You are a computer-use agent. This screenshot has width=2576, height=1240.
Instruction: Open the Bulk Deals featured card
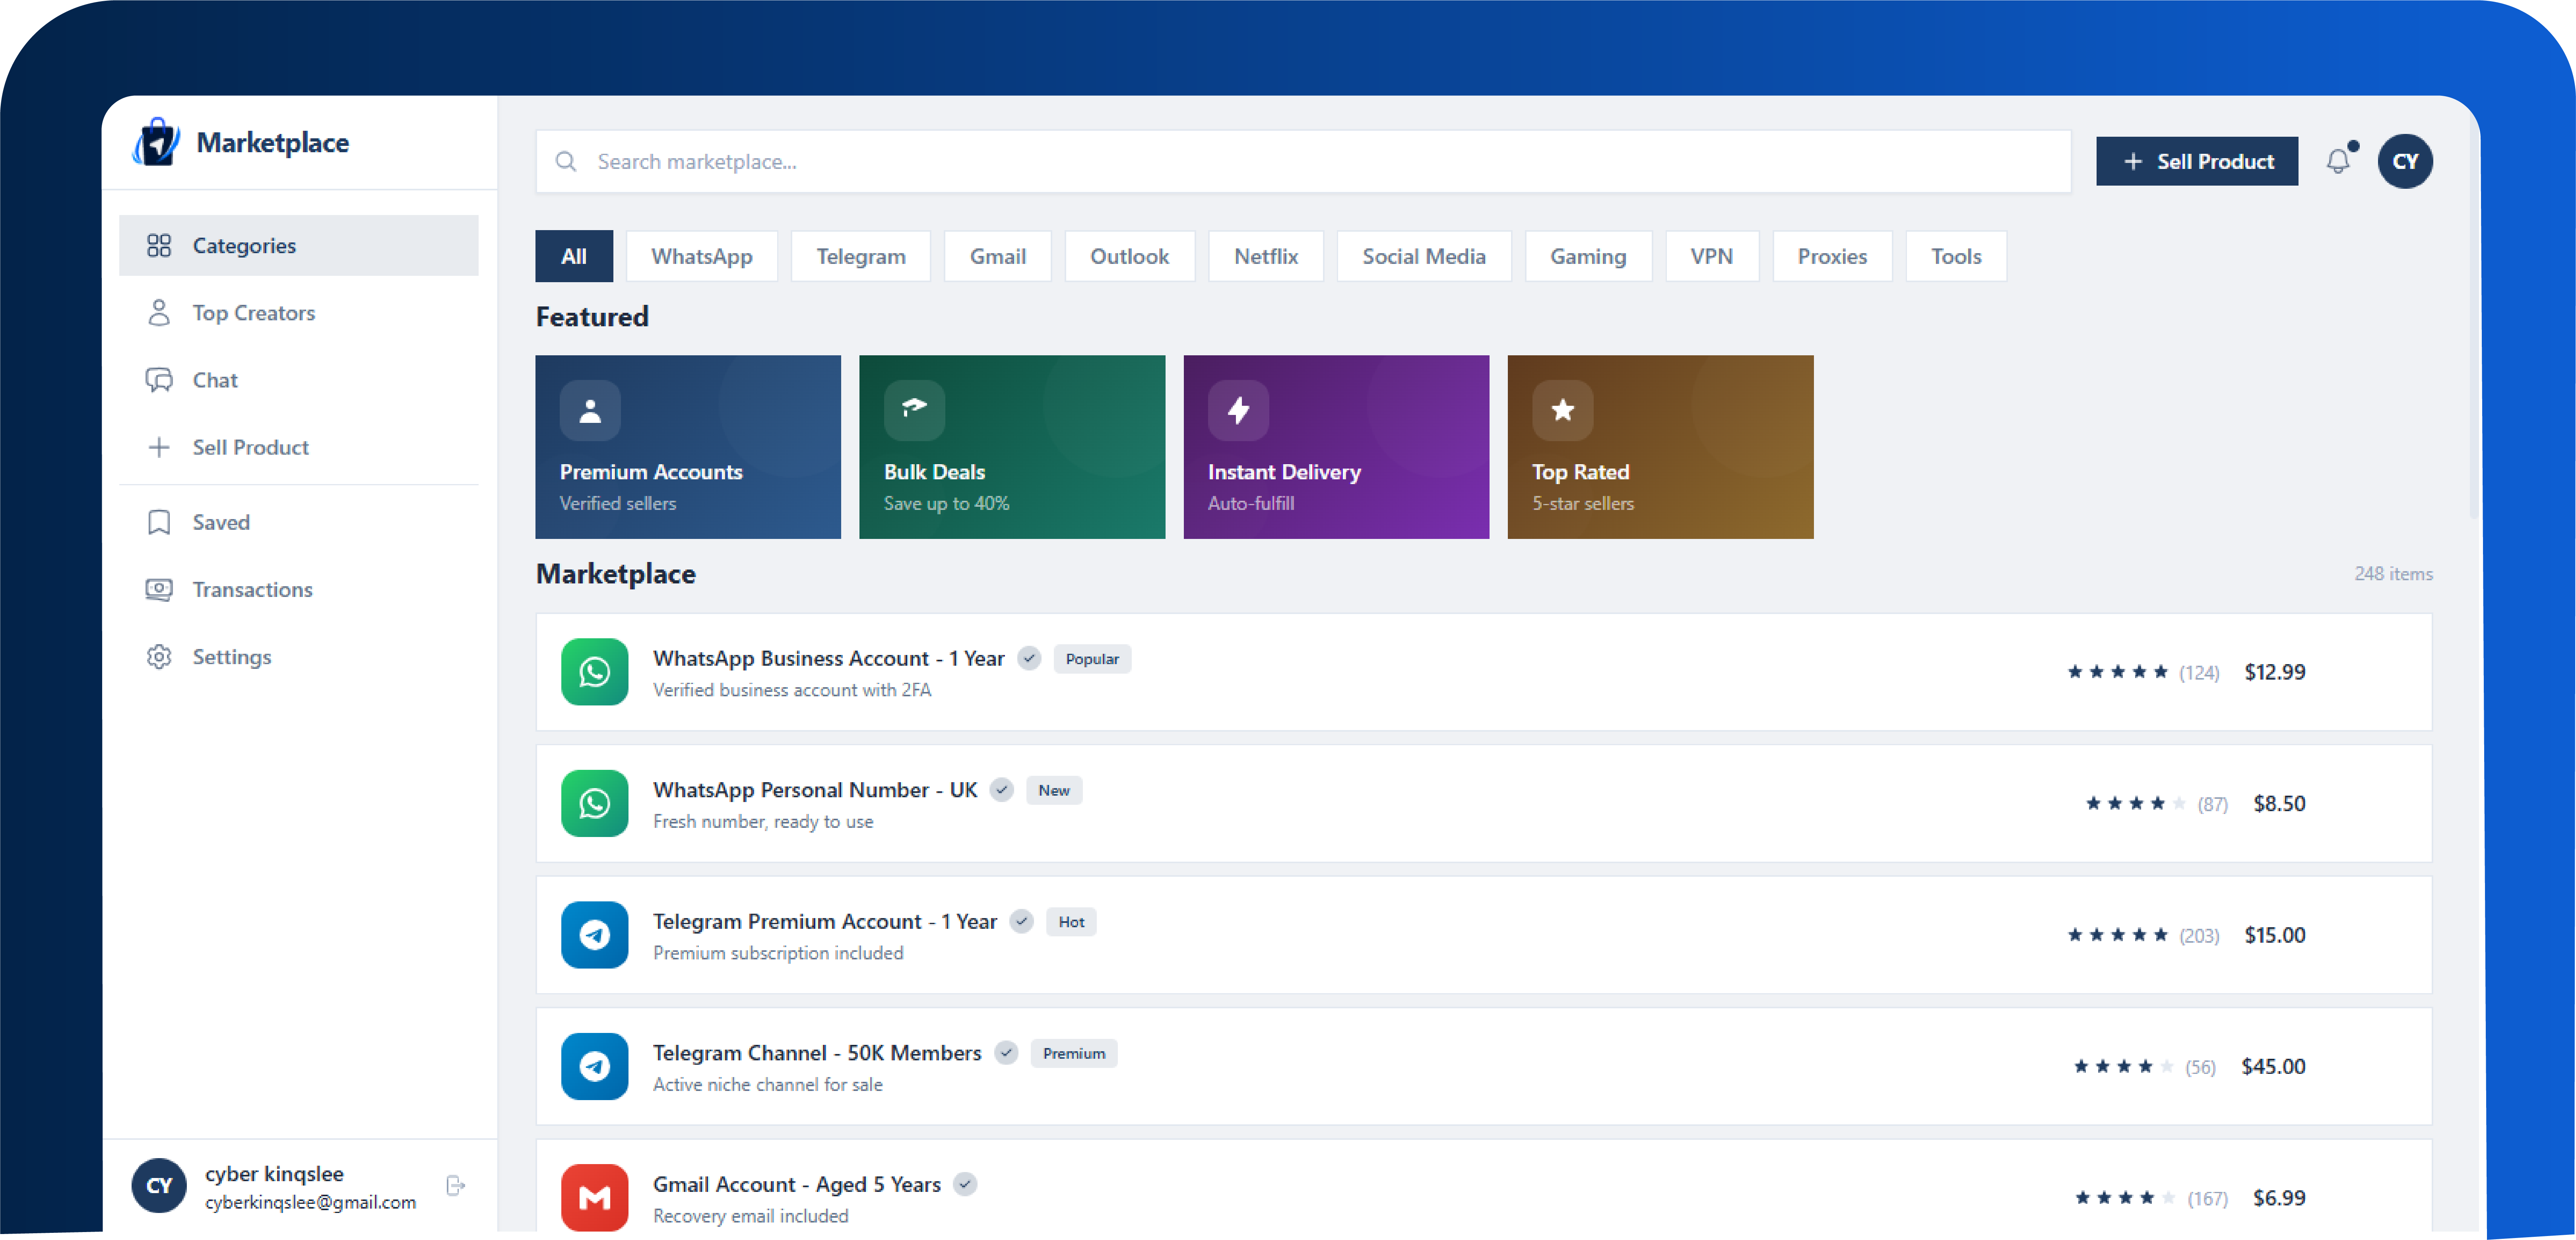point(1012,447)
